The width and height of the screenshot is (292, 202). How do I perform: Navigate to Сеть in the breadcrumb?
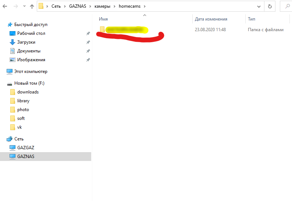(56, 6)
